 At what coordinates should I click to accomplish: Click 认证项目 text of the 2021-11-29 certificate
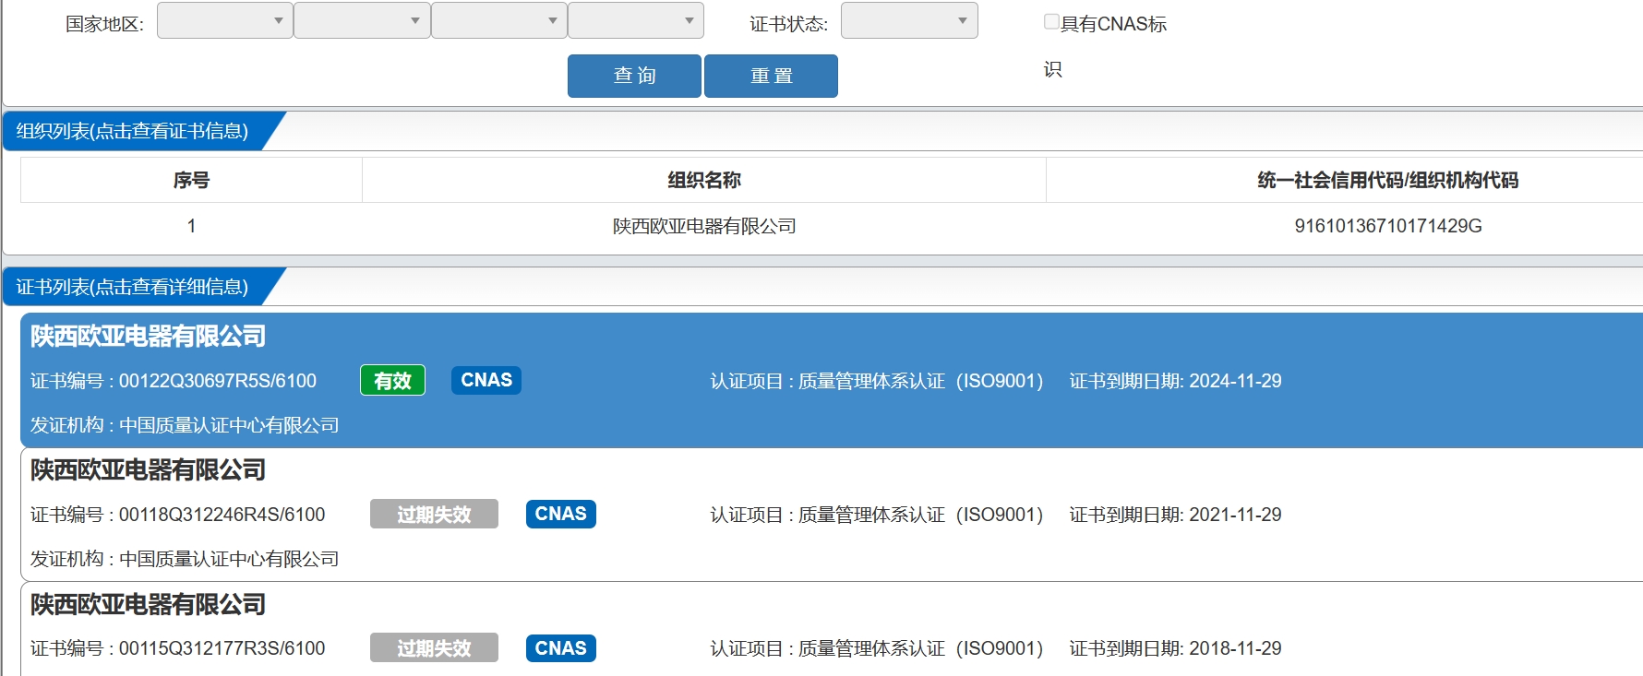(x=877, y=515)
